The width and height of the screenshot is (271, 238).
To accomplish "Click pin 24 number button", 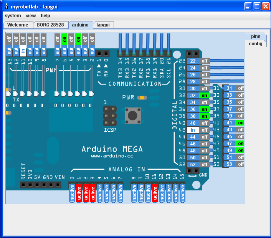I will tap(193, 68).
